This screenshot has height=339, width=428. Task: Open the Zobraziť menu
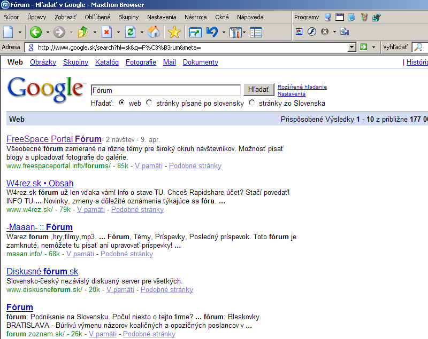click(65, 17)
